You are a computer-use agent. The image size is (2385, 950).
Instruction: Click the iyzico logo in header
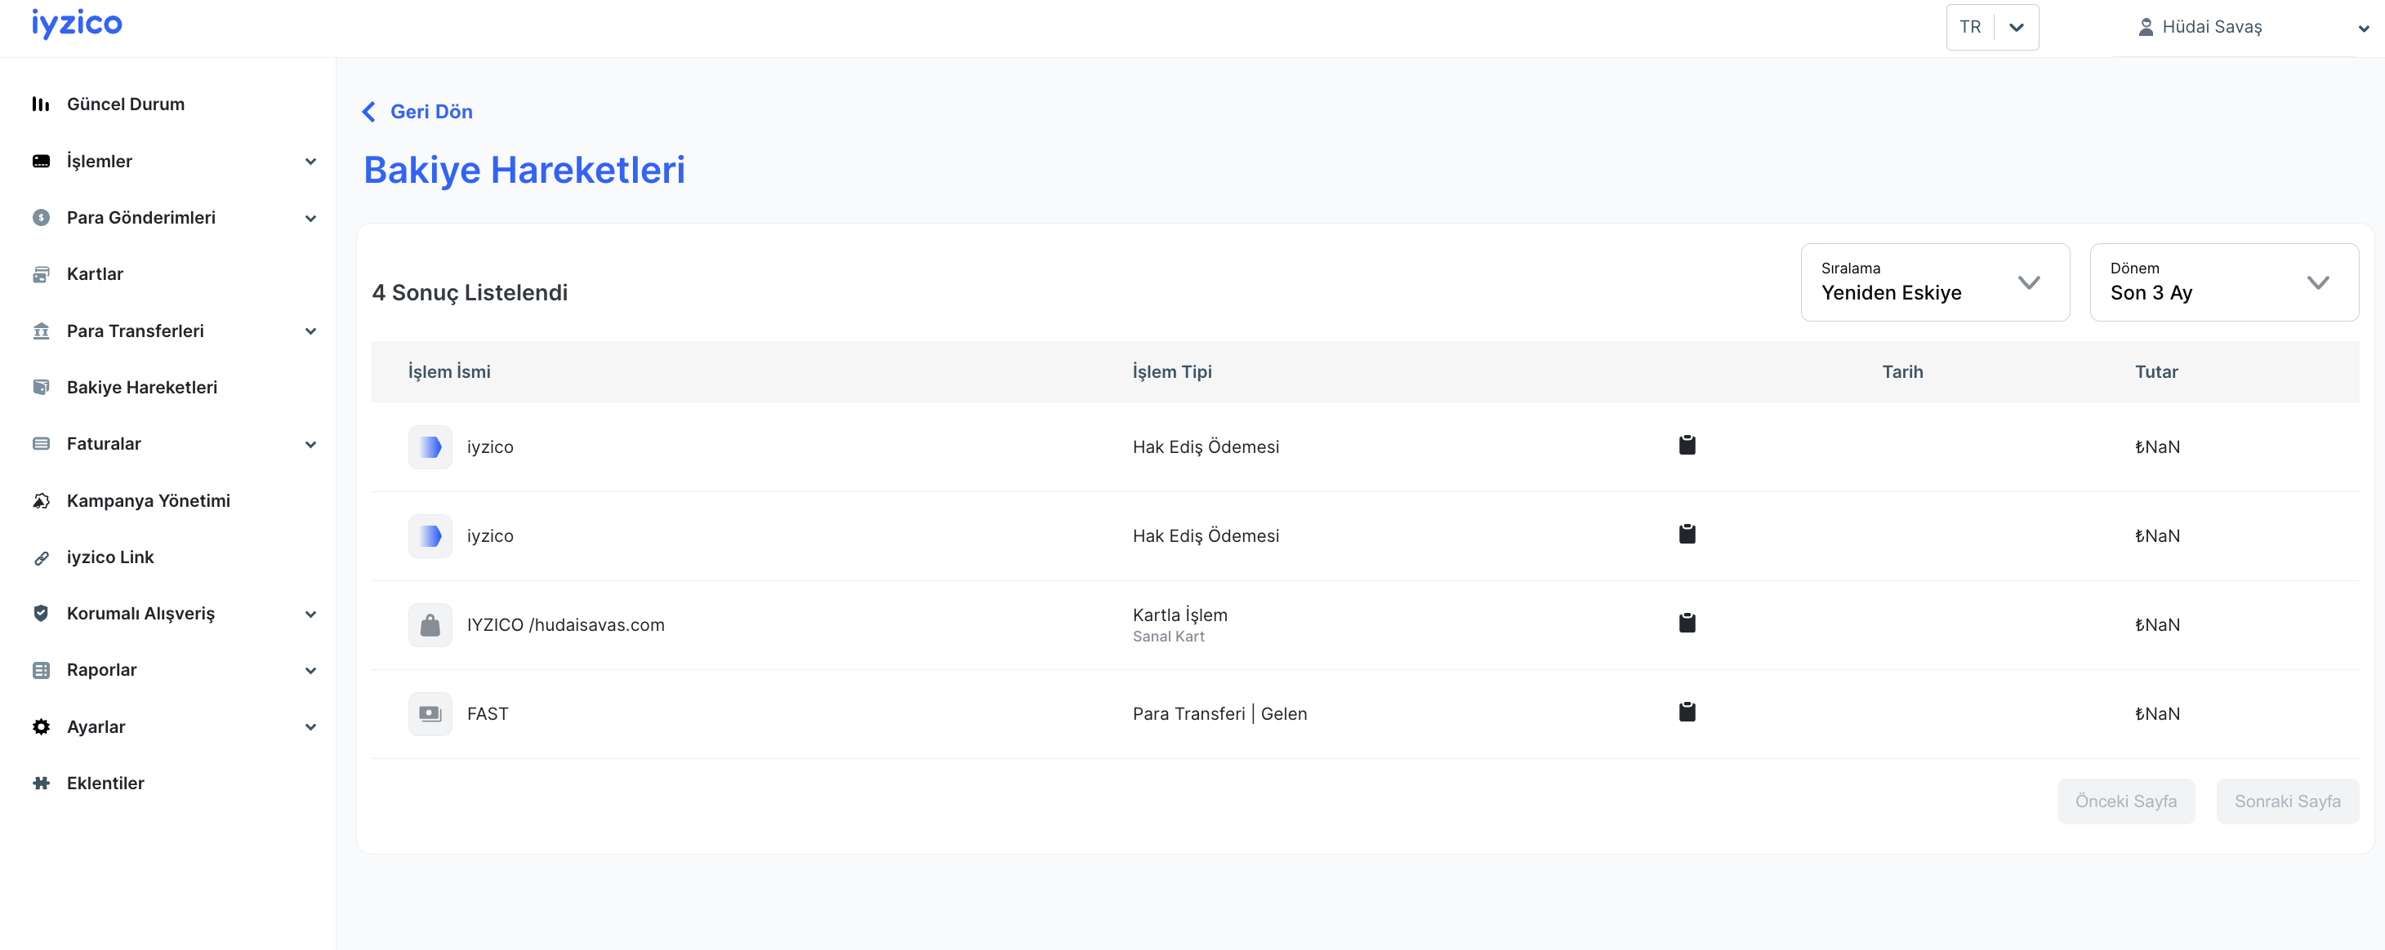(77, 24)
